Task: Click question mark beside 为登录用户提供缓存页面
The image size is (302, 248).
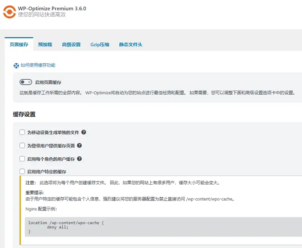Action: (x=79, y=145)
